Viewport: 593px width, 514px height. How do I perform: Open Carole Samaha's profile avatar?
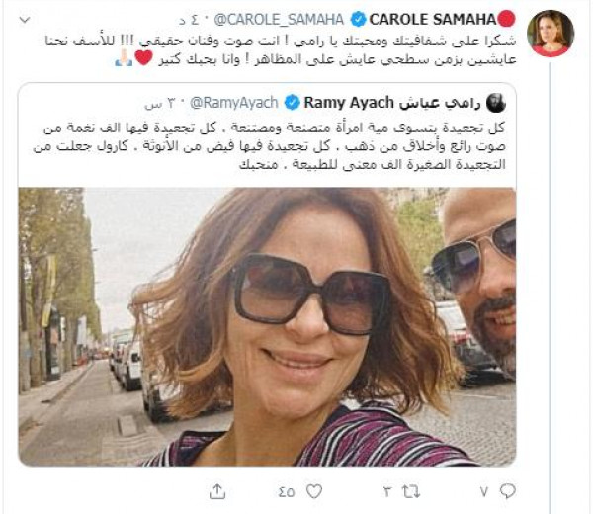pos(551,34)
